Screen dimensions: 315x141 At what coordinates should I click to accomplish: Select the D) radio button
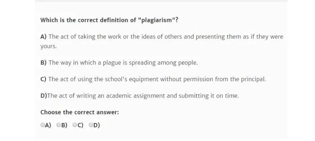pyautogui.click(x=91, y=125)
